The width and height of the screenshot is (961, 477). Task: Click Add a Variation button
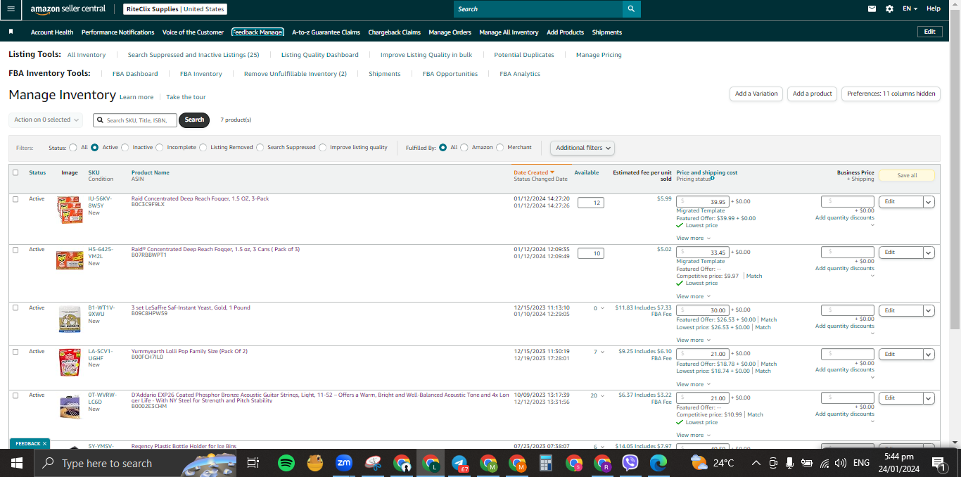pyautogui.click(x=756, y=94)
